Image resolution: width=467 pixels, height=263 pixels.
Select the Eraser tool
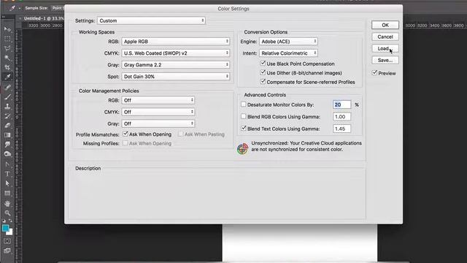(x=7, y=125)
